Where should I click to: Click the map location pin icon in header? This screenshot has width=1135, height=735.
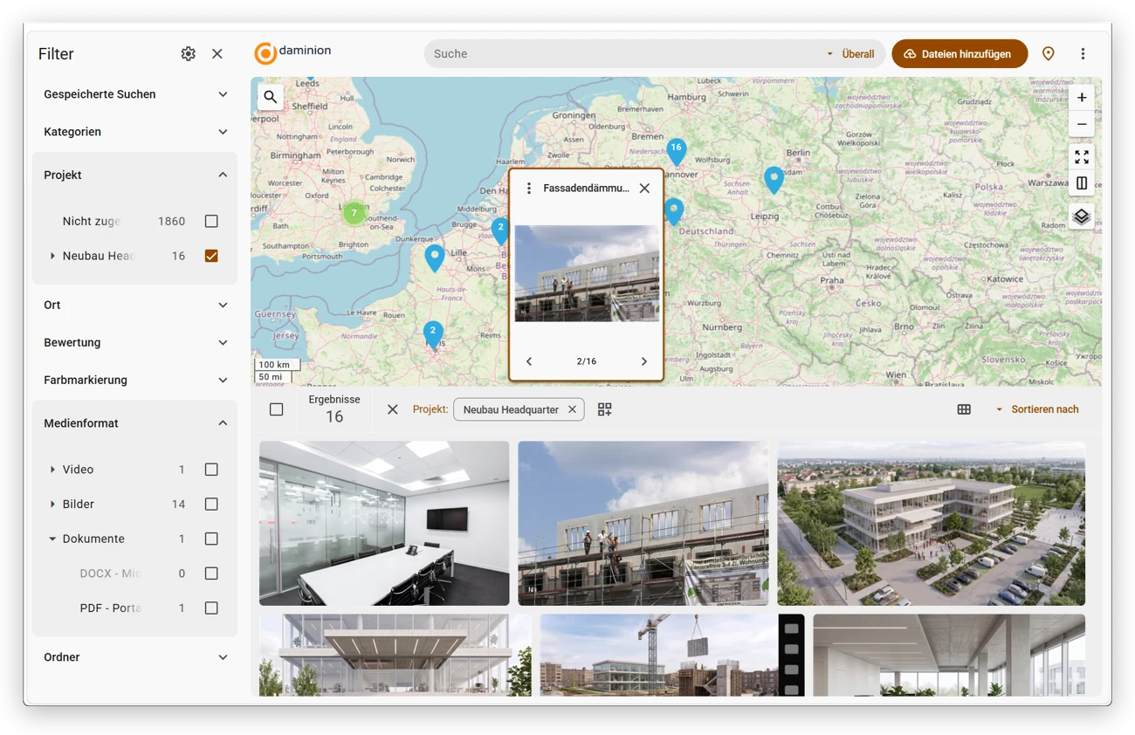point(1049,54)
